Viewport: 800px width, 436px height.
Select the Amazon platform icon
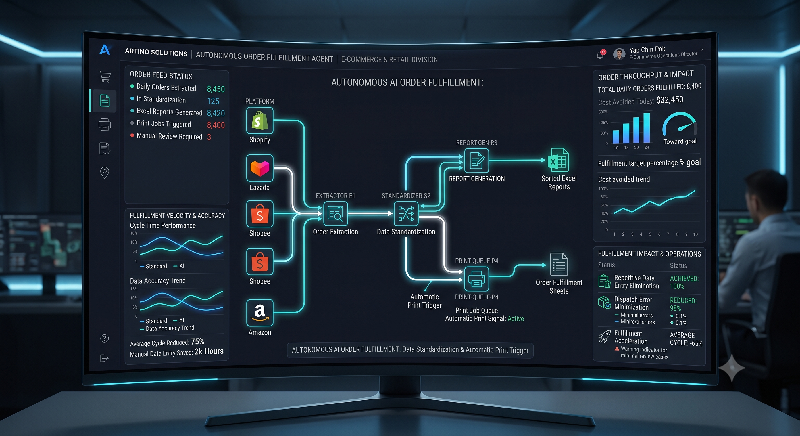(x=260, y=313)
